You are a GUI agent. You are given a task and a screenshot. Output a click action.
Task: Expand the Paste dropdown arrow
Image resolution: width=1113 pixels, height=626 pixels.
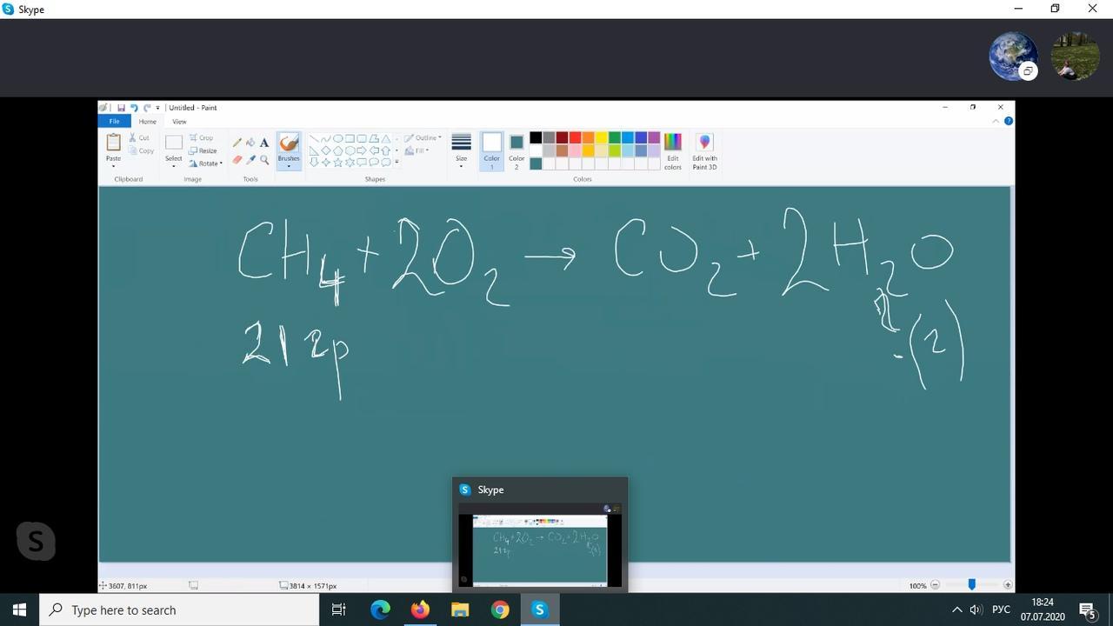coord(113,165)
